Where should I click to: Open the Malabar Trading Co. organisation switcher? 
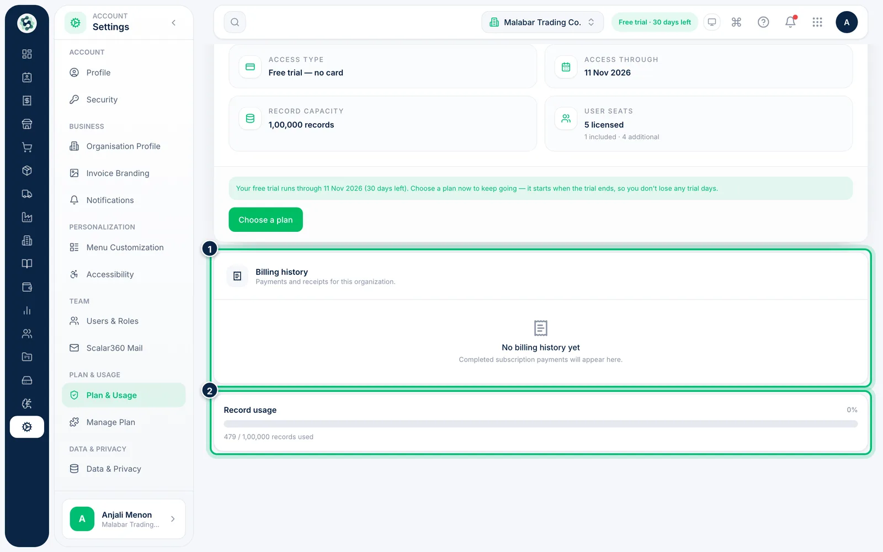542,22
